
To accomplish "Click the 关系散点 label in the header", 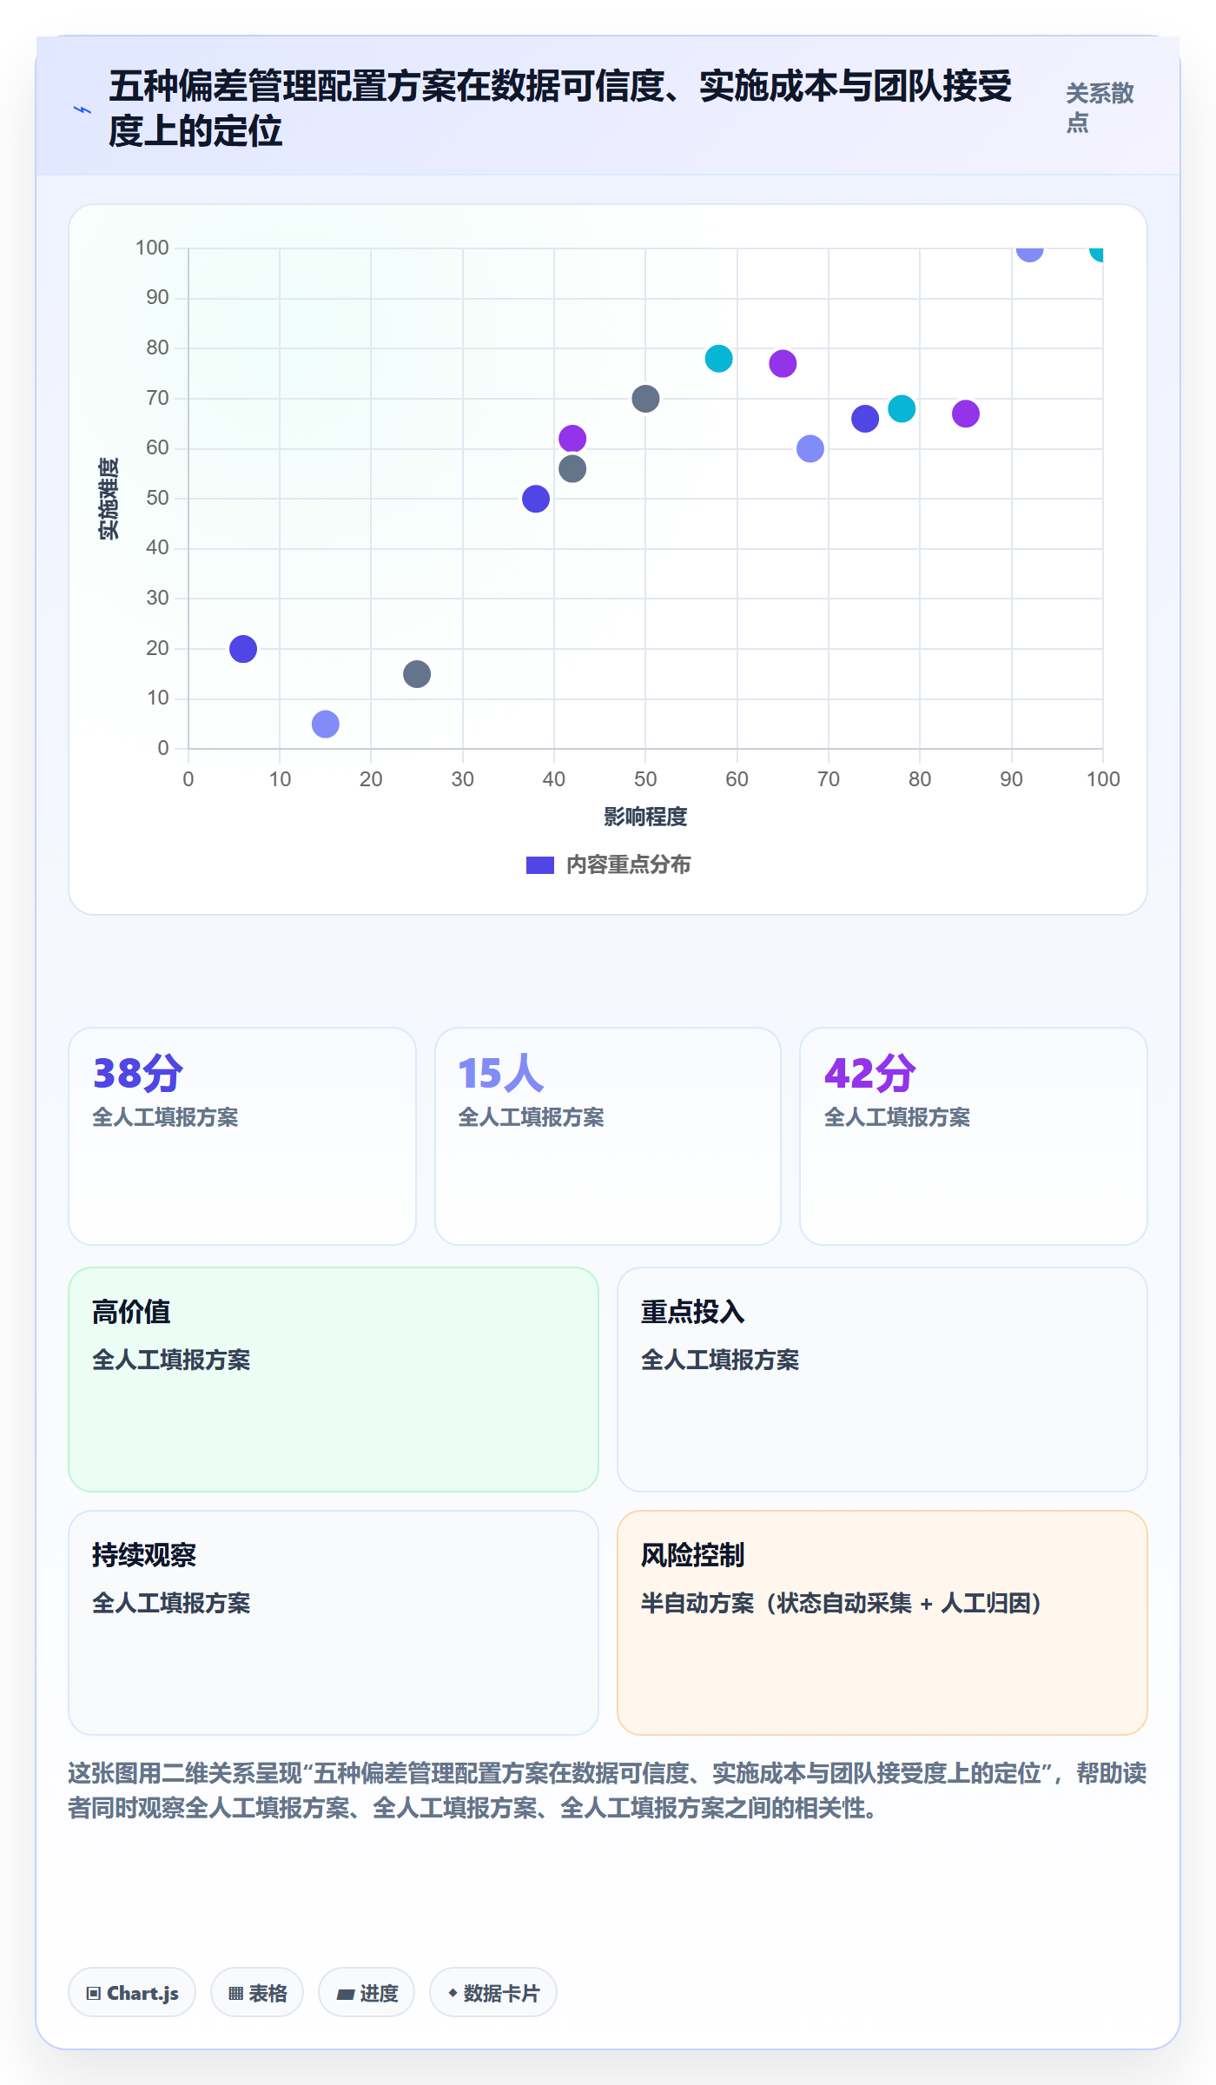I will (1100, 108).
